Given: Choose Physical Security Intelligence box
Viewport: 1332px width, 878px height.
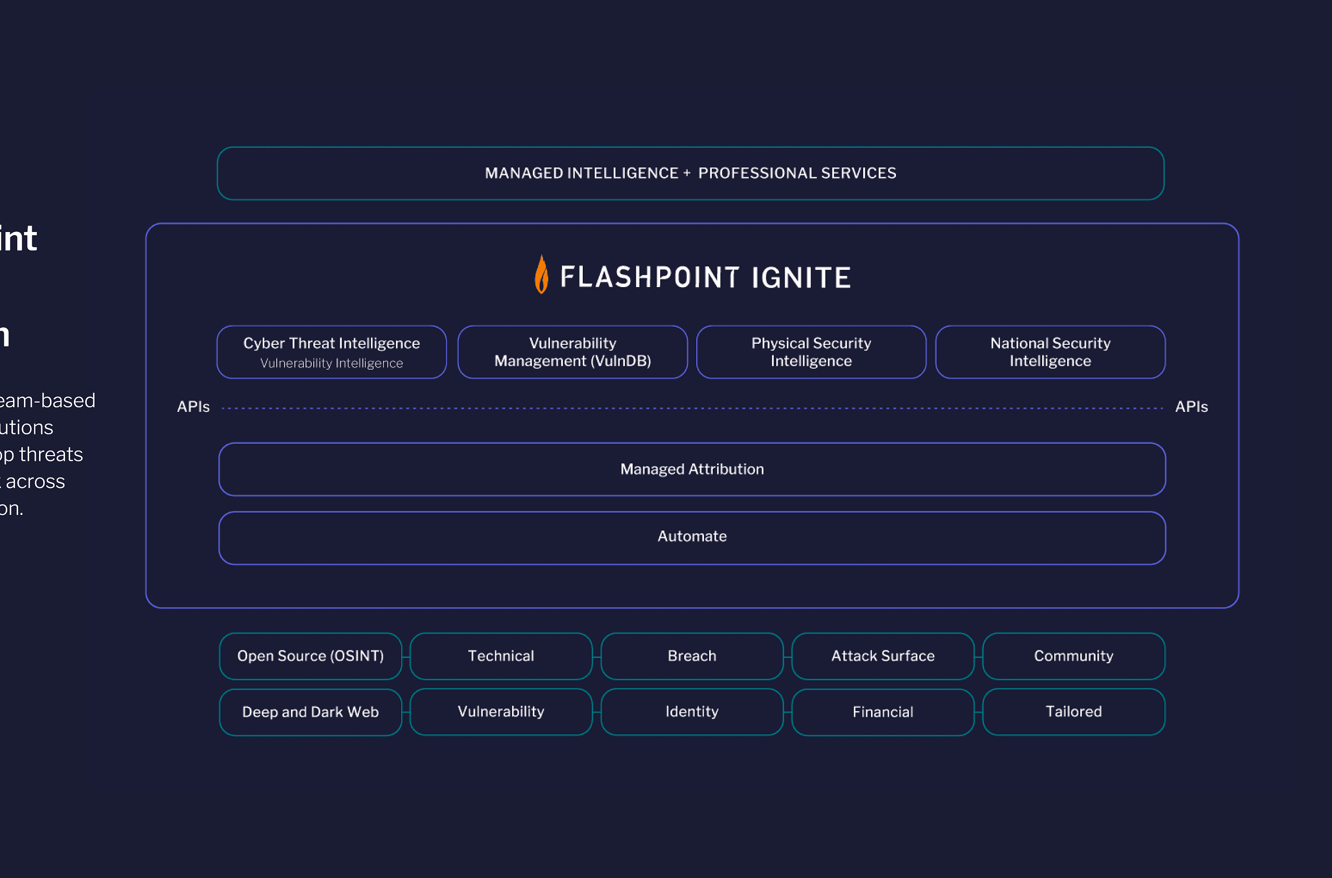Looking at the screenshot, I should click(x=811, y=352).
